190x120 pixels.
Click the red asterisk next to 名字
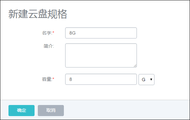[x=53, y=32]
